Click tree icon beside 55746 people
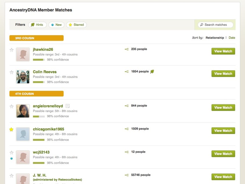245x184 pixels. (127, 175)
